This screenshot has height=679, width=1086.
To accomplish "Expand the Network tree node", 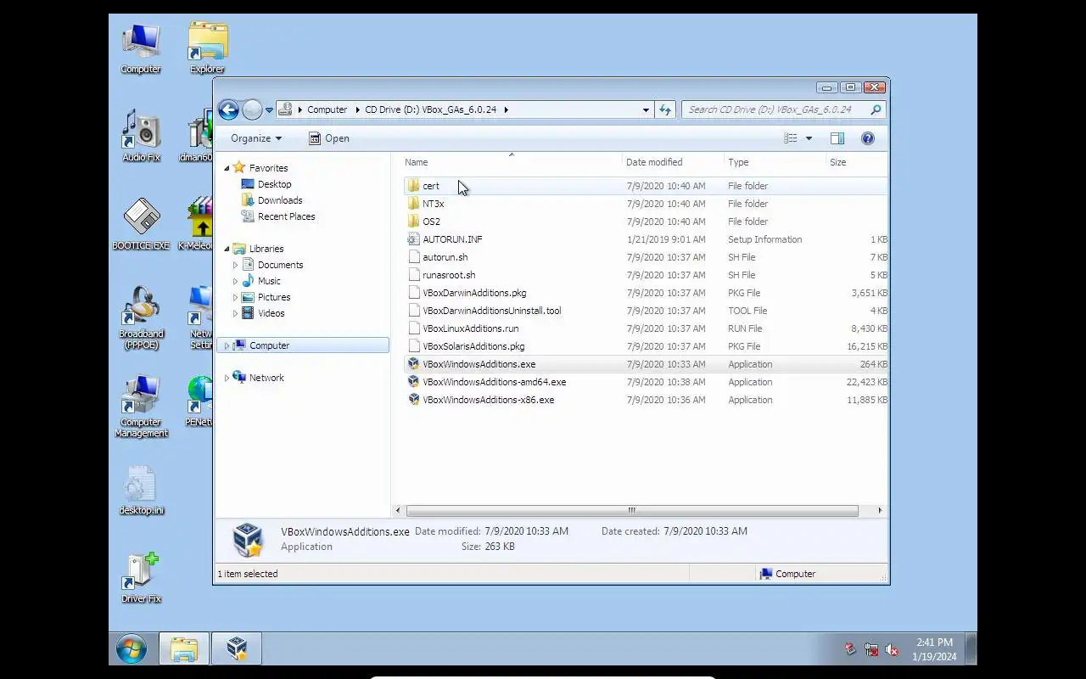I will point(227,378).
